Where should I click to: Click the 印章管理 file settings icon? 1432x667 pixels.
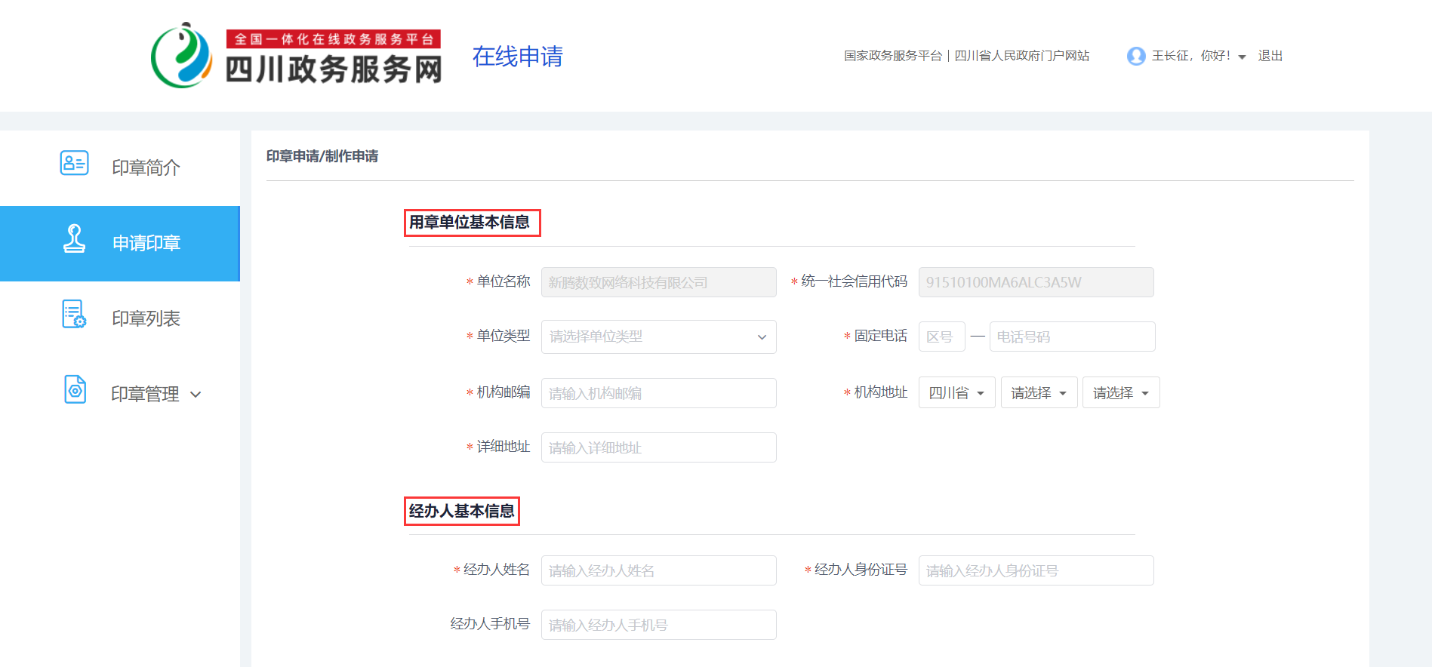(75, 389)
